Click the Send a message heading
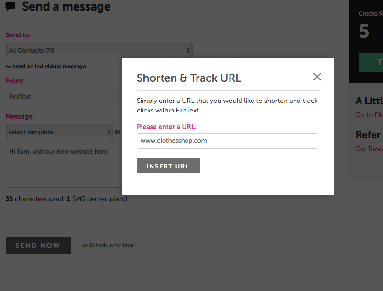 point(66,7)
